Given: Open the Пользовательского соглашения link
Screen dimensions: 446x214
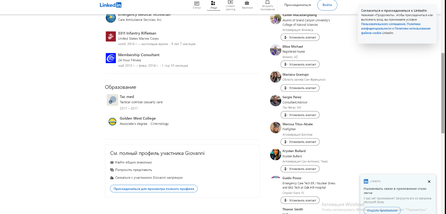Looking at the screenshot, I should [383, 24].
